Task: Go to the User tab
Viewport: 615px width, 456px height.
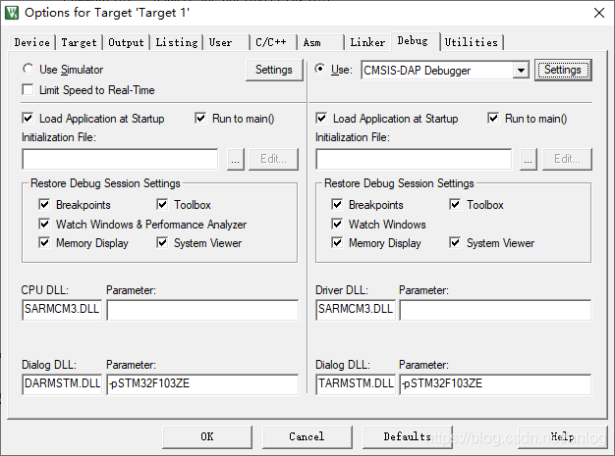Action: point(226,42)
